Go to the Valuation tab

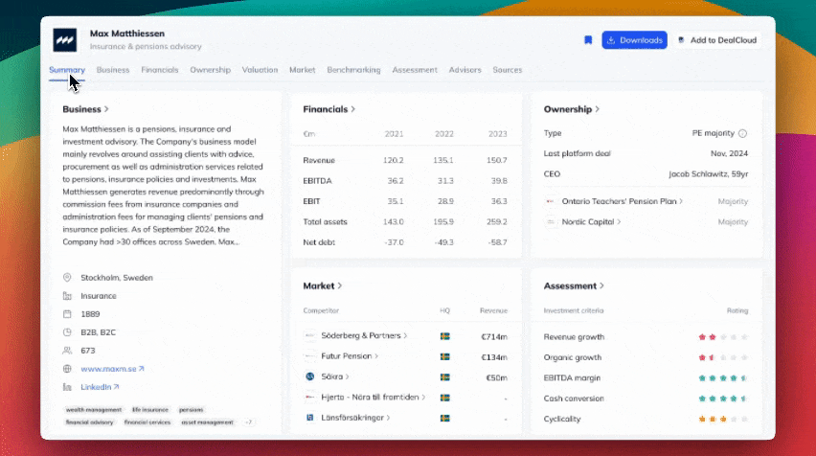(260, 70)
